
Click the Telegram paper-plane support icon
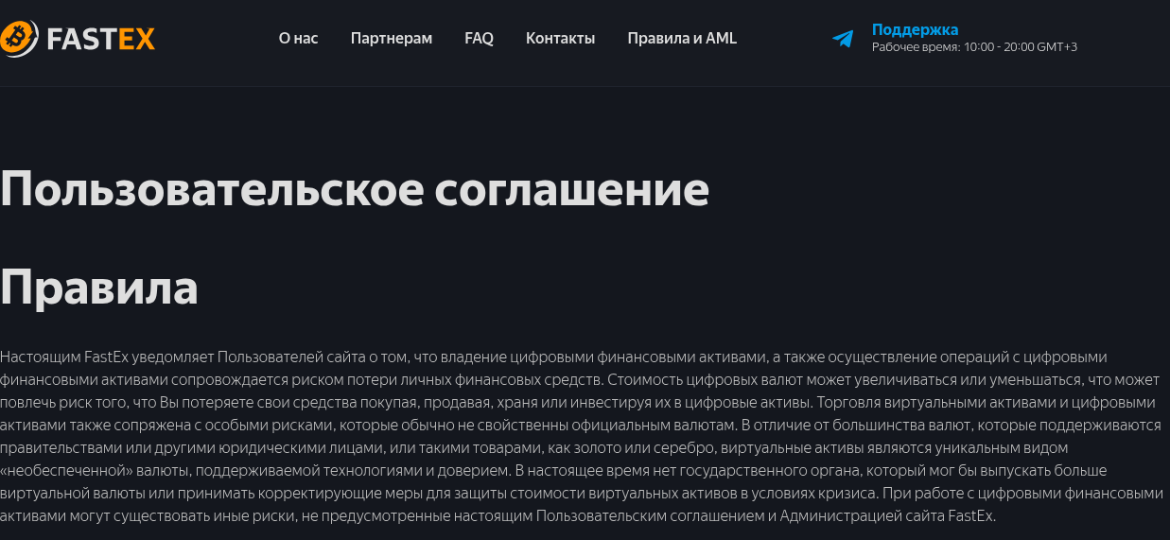click(x=843, y=39)
